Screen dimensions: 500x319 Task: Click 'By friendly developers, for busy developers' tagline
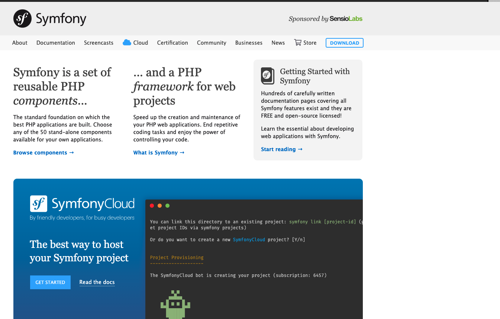tap(82, 218)
